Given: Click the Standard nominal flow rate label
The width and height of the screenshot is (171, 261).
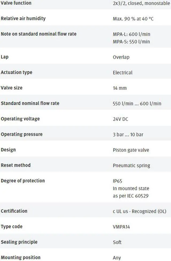Looking at the screenshot, I should 30,103.
